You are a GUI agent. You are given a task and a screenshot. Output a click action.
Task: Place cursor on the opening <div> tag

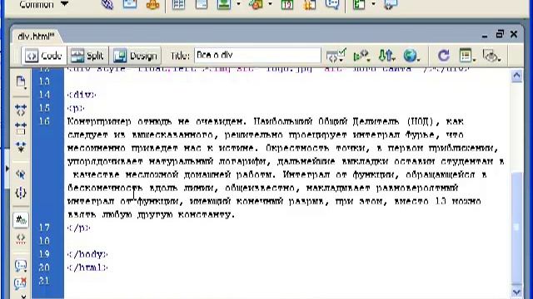click(x=82, y=95)
